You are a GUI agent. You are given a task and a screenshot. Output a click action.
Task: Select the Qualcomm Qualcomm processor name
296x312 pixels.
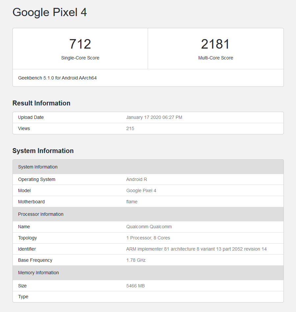point(149,227)
